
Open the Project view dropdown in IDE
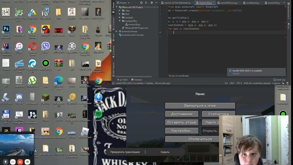(123, 3)
